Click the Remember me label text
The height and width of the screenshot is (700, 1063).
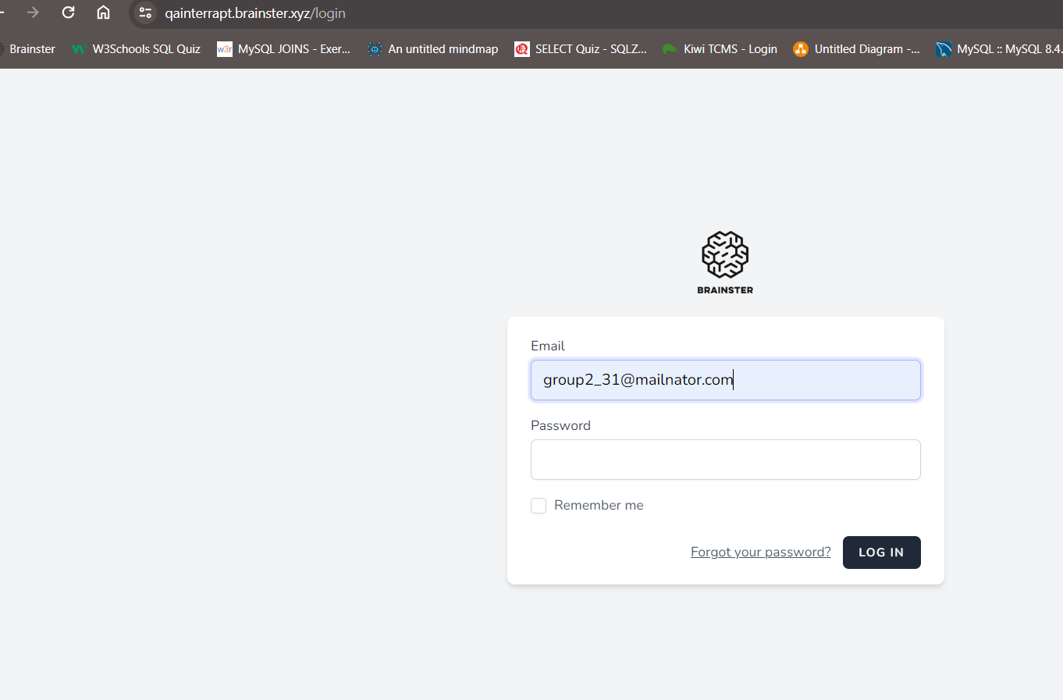point(599,506)
